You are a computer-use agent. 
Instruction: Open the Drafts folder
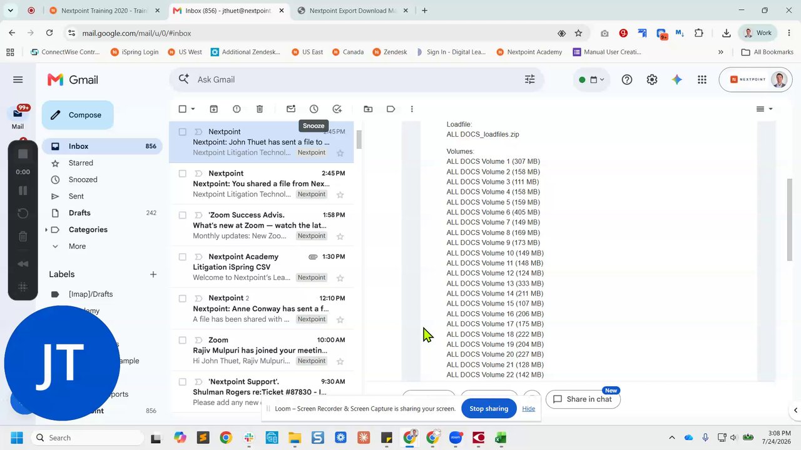coord(103,213)
